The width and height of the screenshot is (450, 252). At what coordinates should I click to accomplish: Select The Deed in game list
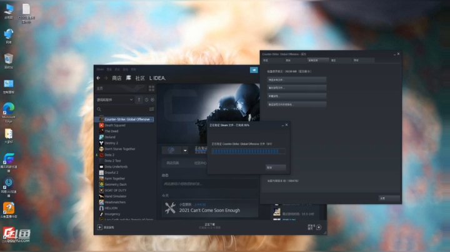111,131
